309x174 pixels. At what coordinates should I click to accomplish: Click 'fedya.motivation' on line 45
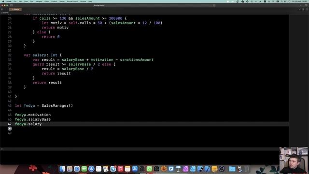coord(33,115)
